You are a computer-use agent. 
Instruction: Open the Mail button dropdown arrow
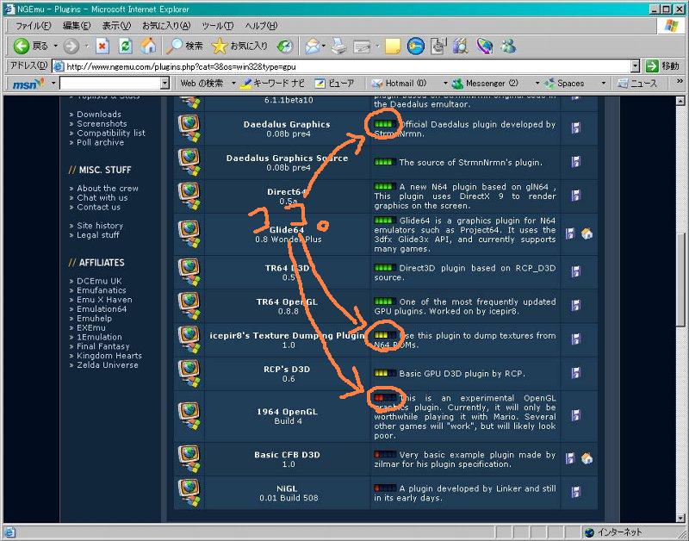click(324, 46)
